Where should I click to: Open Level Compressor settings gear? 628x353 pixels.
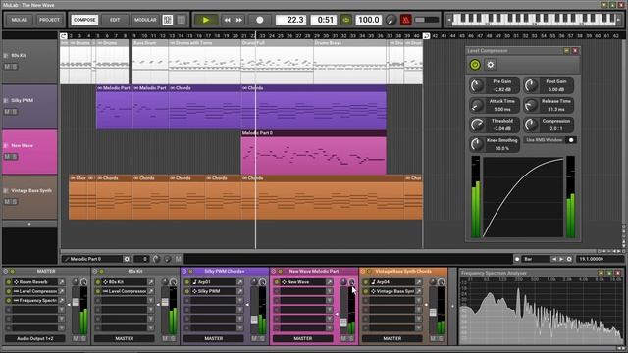[491, 65]
